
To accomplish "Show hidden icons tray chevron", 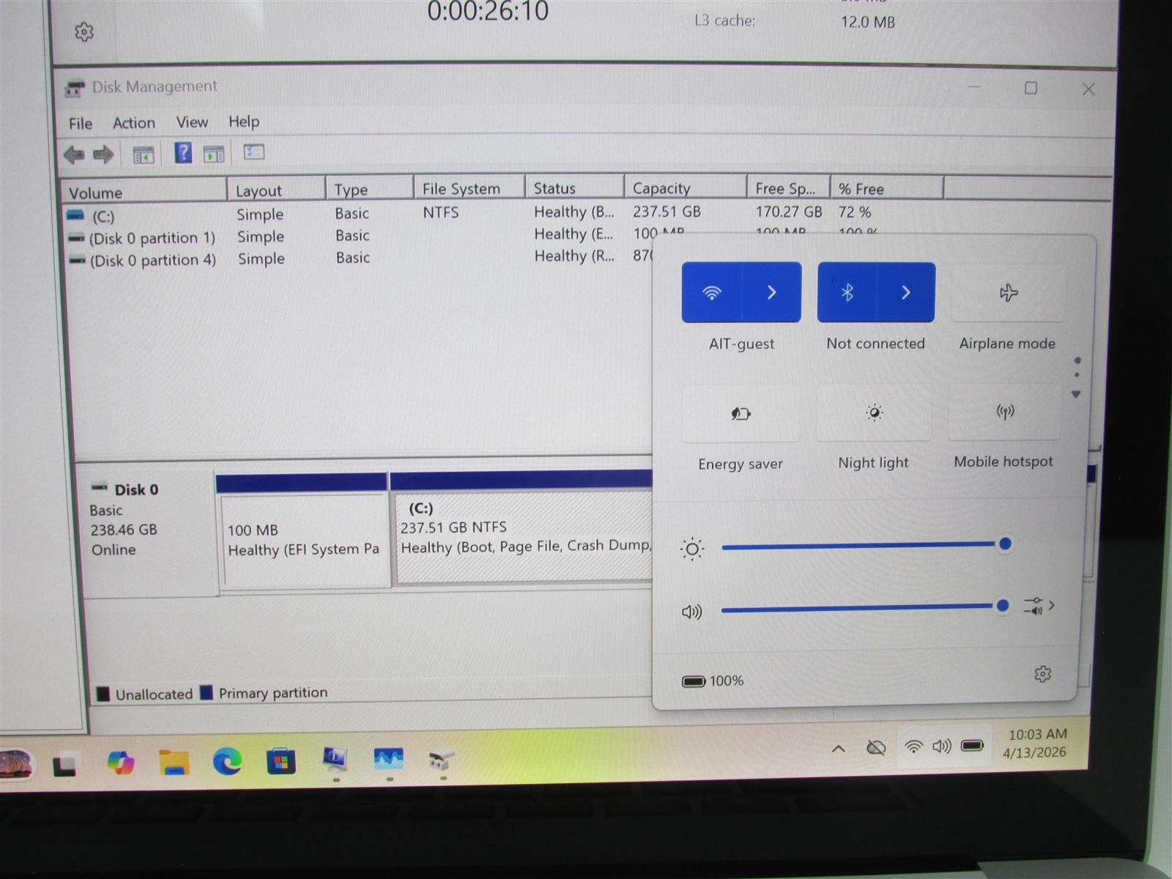I will (839, 749).
